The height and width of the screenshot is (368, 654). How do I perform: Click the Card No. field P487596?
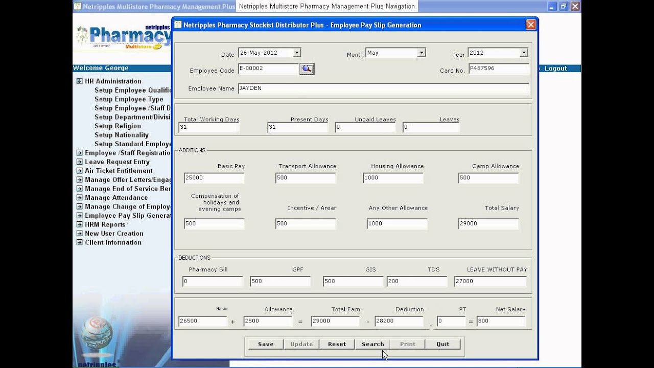[x=498, y=69]
